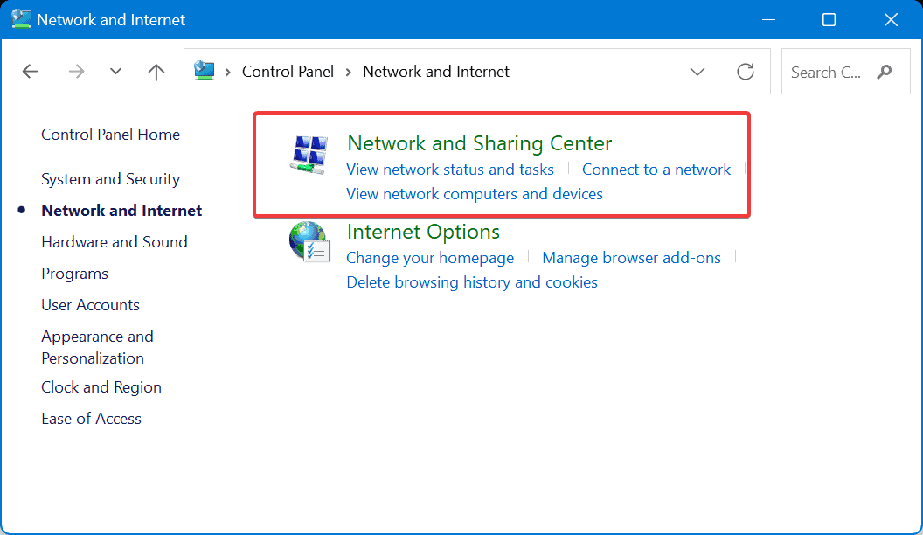
Task: Click the Up arrow to go to Control Panel
Action: [x=156, y=72]
